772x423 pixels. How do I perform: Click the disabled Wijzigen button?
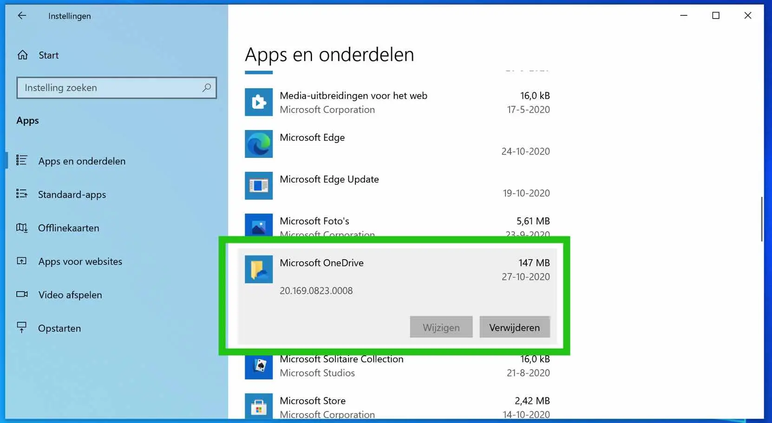[x=441, y=327]
